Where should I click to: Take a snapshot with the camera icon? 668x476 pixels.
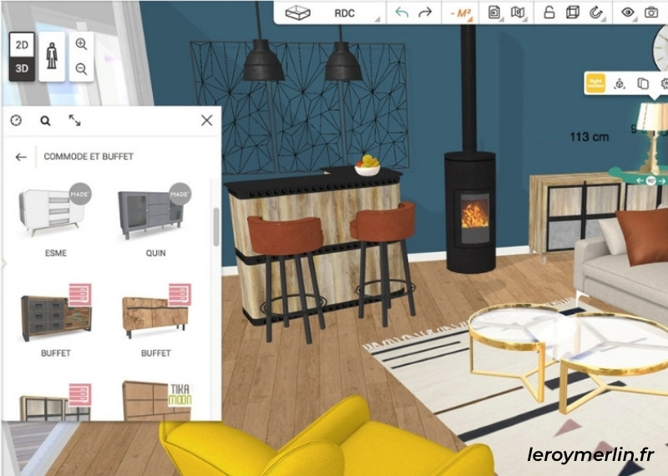(x=650, y=13)
